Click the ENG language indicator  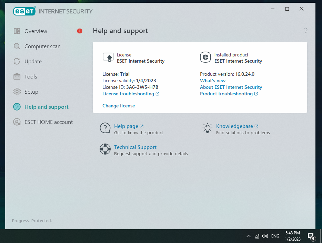(275, 236)
